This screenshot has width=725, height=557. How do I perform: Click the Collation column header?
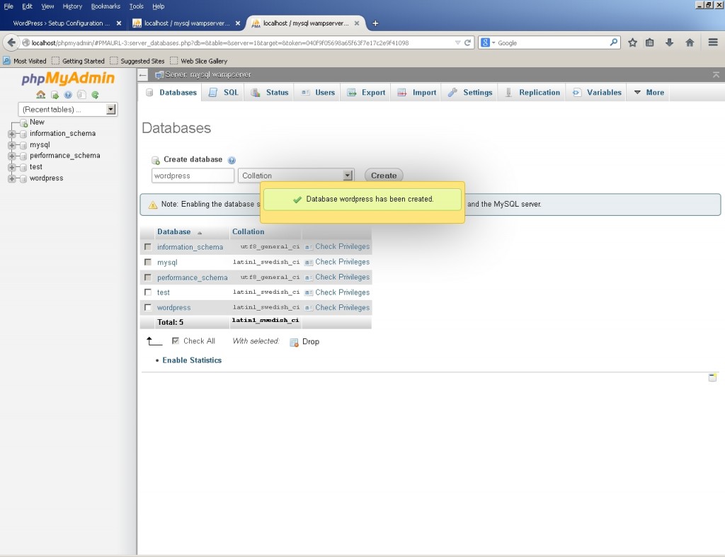[249, 231]
